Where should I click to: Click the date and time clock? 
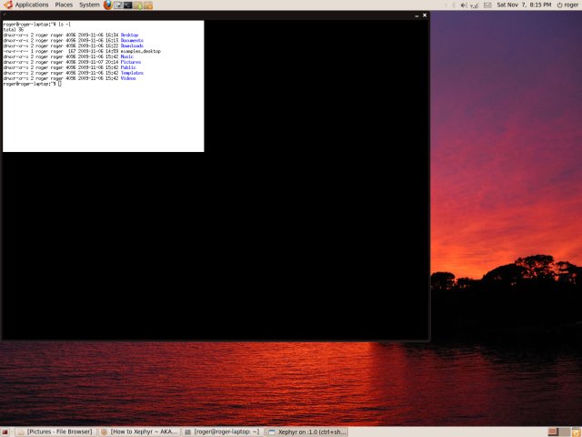tap(524, 5)
